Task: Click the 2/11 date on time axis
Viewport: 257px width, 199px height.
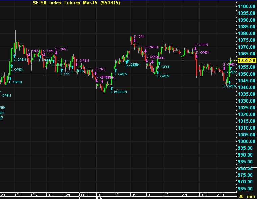Action: point(220,195)
